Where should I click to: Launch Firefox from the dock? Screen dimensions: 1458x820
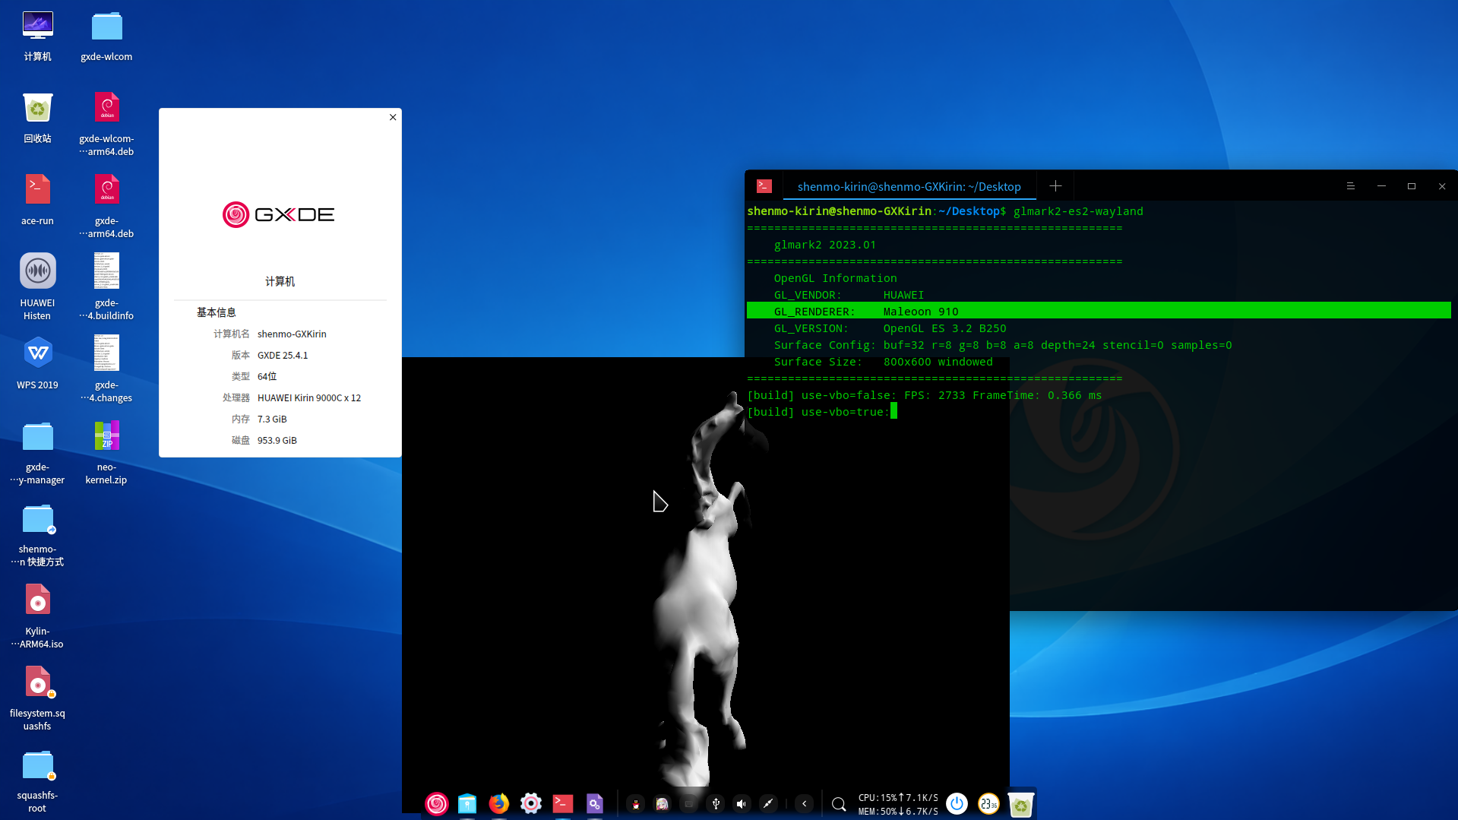click(x=498, y=803)
